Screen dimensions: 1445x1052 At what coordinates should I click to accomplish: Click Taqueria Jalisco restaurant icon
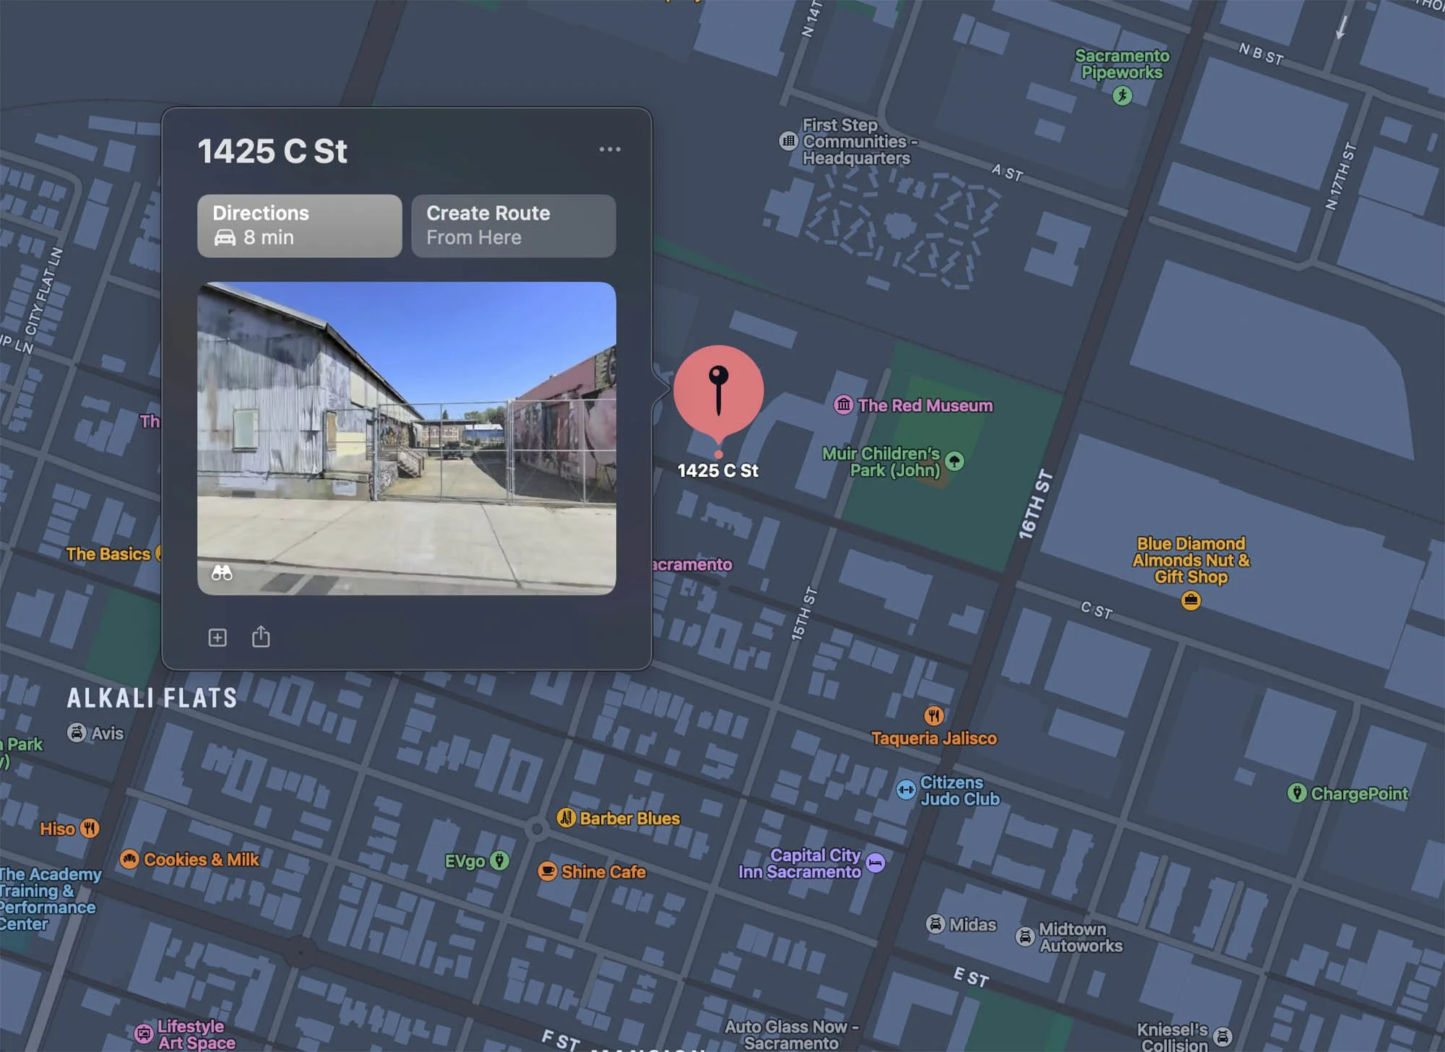(934, 716)
